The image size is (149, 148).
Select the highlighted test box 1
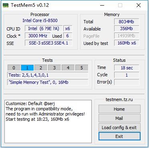point(27,68)
